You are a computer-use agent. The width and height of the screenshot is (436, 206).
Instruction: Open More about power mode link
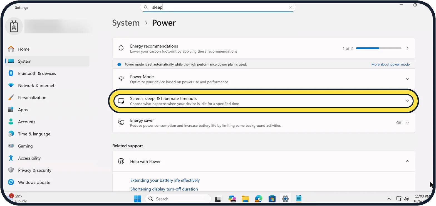point(390,64)
